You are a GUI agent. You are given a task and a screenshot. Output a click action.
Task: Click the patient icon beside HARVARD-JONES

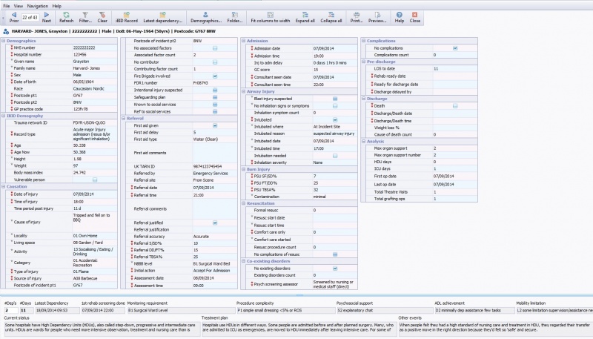coord(6,31)
